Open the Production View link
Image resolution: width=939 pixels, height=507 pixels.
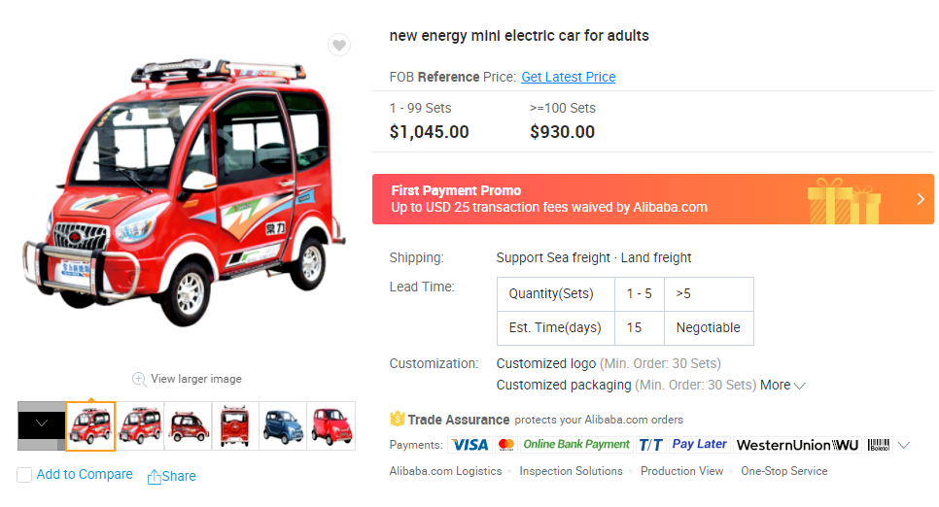click(x=681, y=471)
